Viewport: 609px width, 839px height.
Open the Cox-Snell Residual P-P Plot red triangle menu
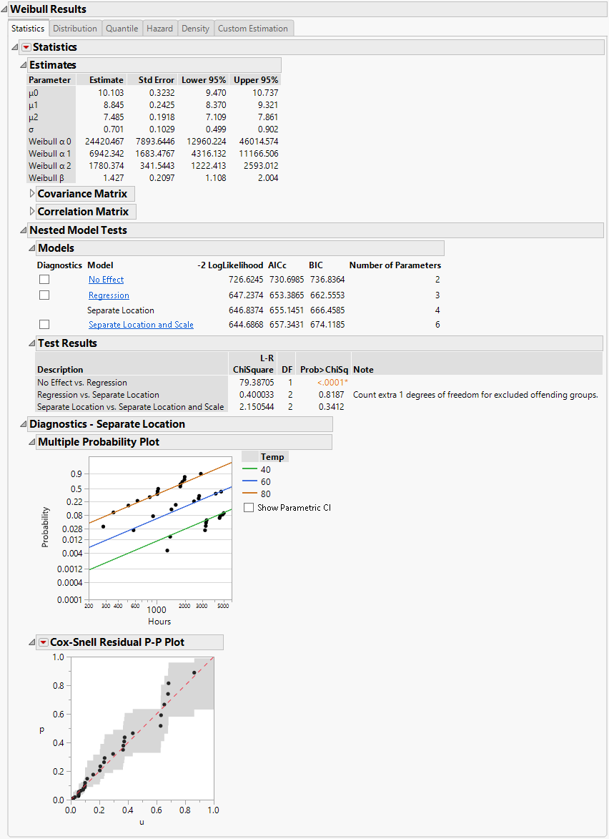[x=44, y=642]
